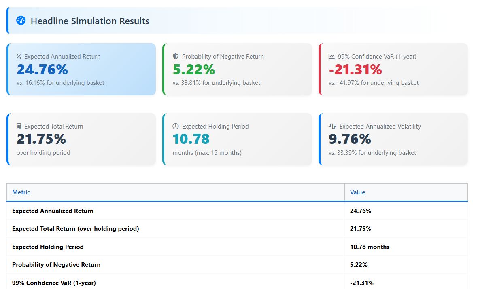The image size is (478, 289).
Task: Click 'over holding period' caption
Action: (43, 153)
